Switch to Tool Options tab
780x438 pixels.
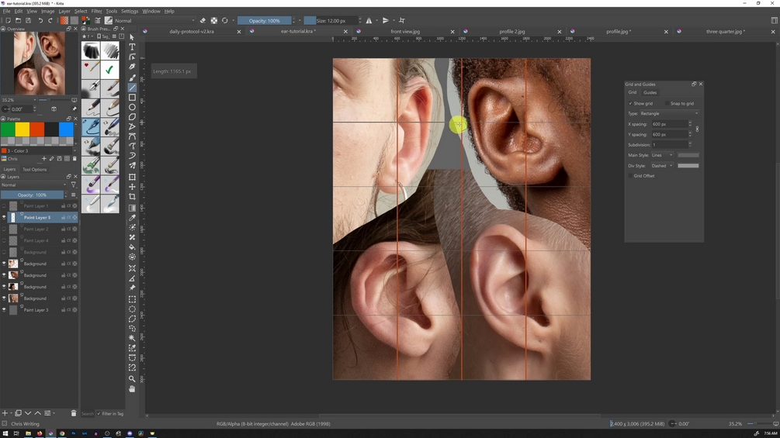pos(34,169)
